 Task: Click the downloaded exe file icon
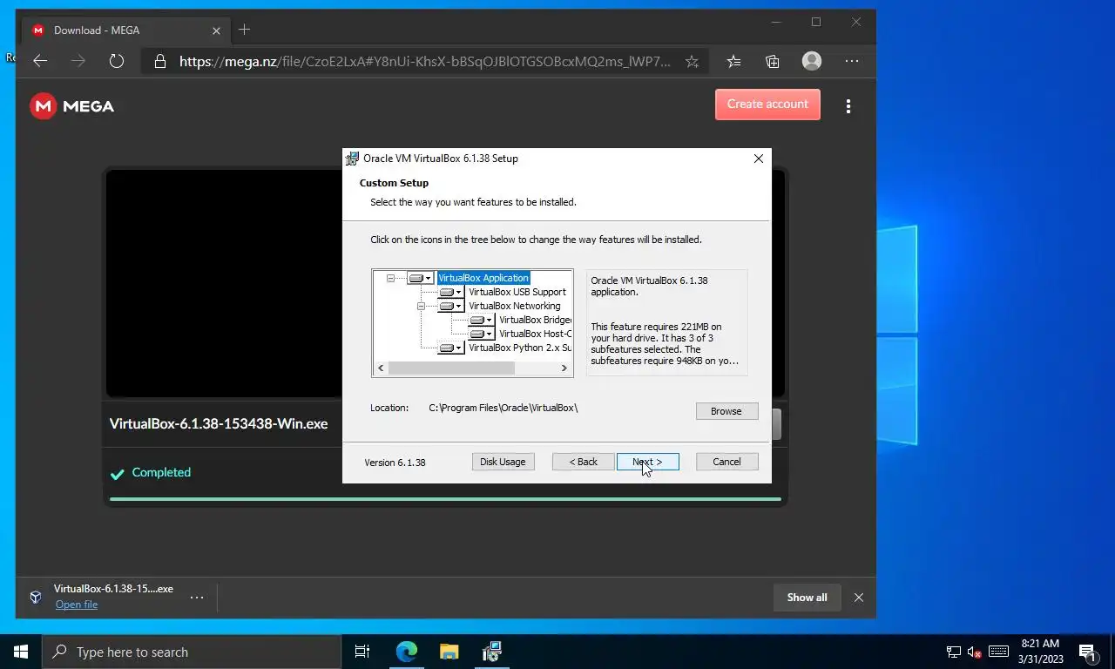(36, 597)
